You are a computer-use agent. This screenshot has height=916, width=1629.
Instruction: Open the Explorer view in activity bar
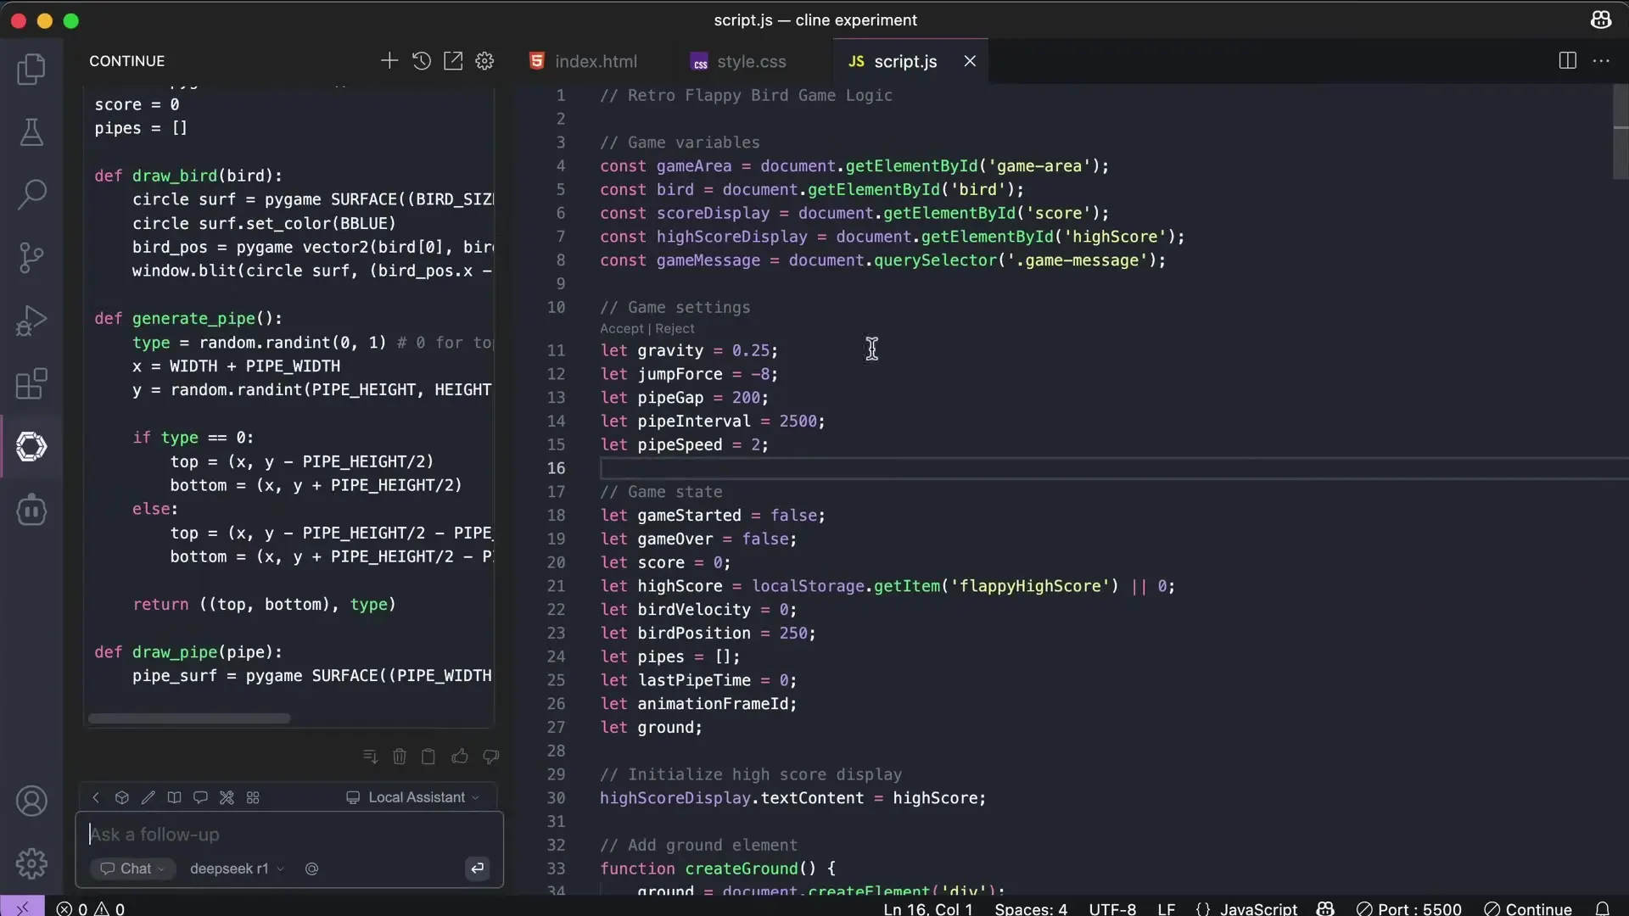(31, 69)
